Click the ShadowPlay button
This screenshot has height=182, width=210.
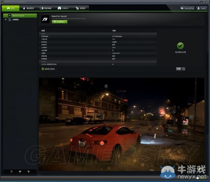pos(187,8)
